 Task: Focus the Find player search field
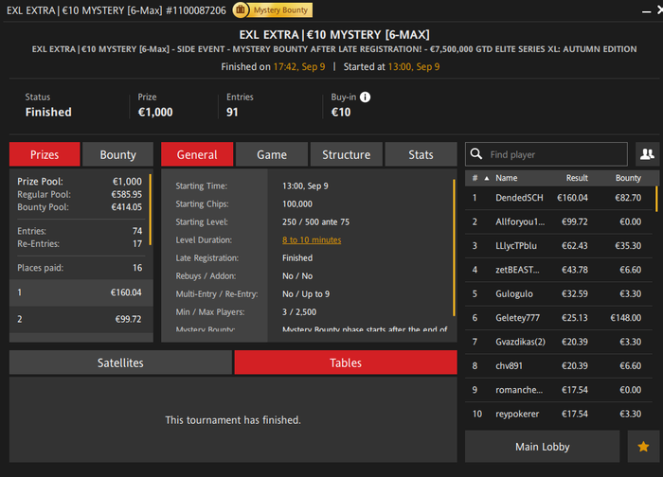[547, 154]
